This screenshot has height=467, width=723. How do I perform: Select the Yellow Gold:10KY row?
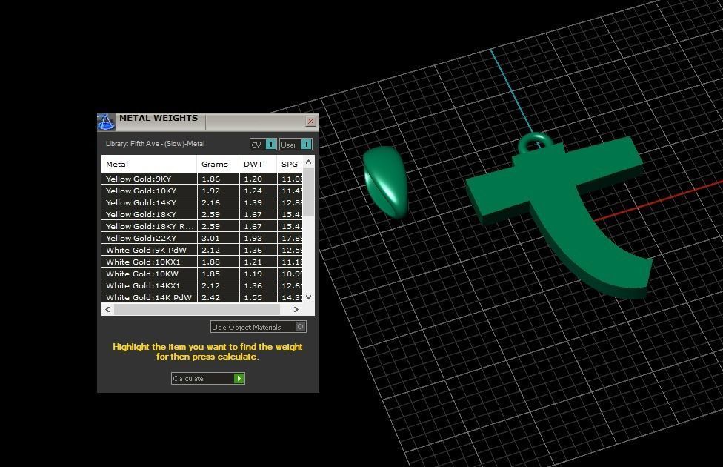202,191
